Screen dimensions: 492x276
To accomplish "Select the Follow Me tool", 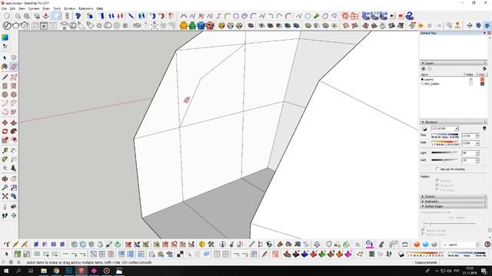I will [14, 131].
